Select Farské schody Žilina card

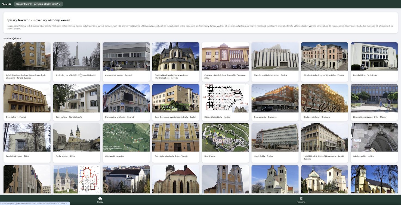tap(76, 143)
